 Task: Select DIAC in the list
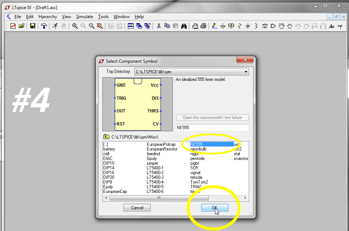point(108,158)
